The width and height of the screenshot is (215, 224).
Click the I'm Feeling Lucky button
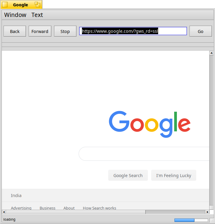click(x=174, y=175)
